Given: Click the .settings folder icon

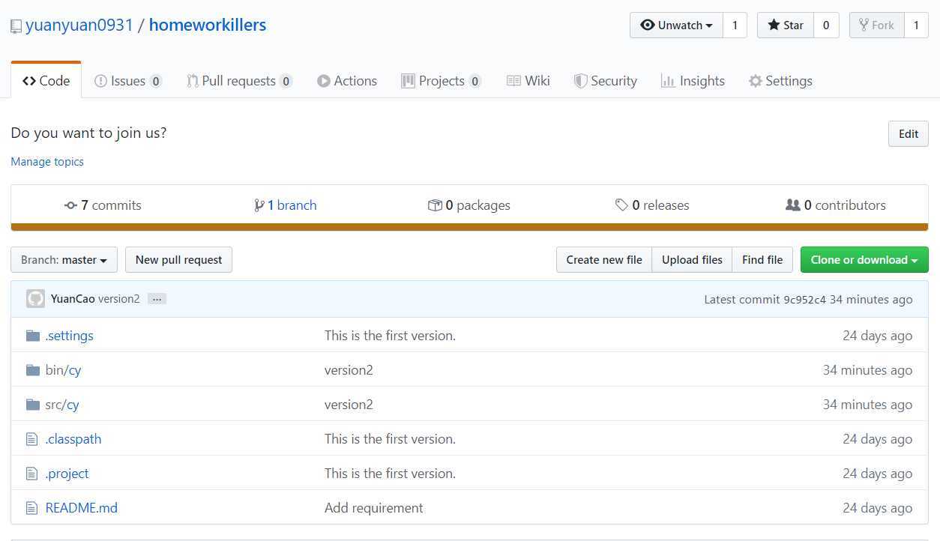Looking at the screenshot, I should point(32,336).
